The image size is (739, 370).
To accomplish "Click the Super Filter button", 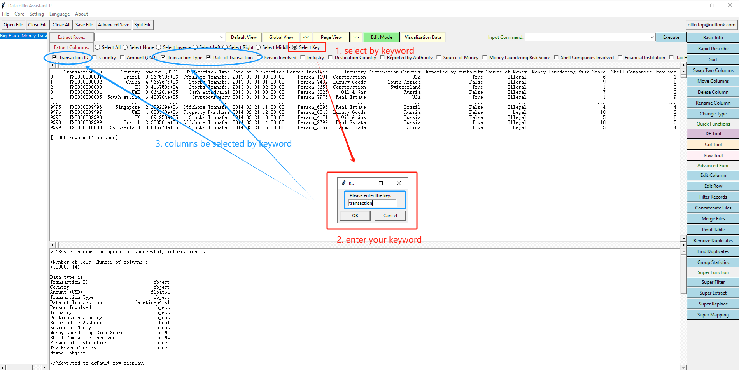I will [713, 282].
